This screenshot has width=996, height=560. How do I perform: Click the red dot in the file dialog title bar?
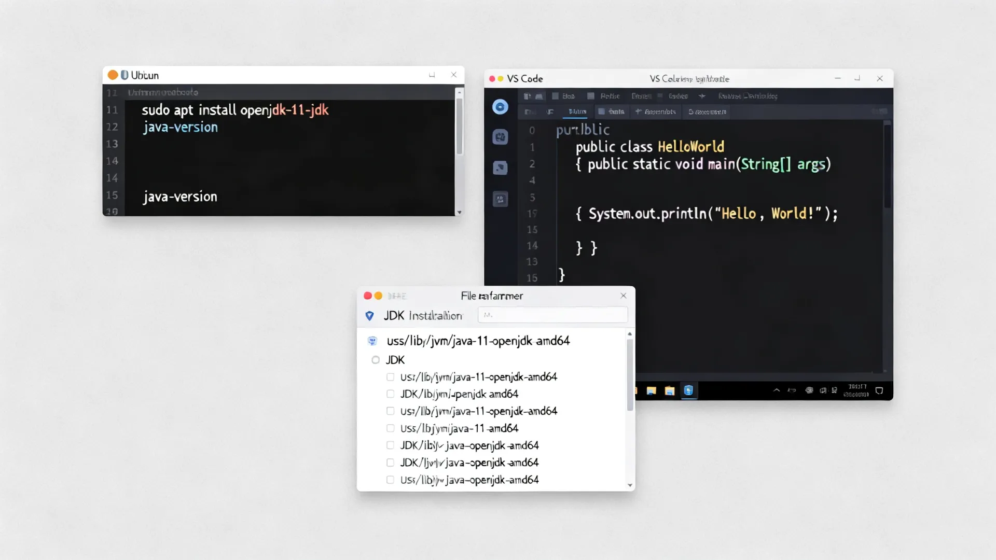[x=368, y=296]
